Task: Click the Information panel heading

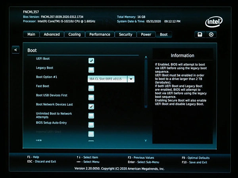Action: [x=182, y=56]
